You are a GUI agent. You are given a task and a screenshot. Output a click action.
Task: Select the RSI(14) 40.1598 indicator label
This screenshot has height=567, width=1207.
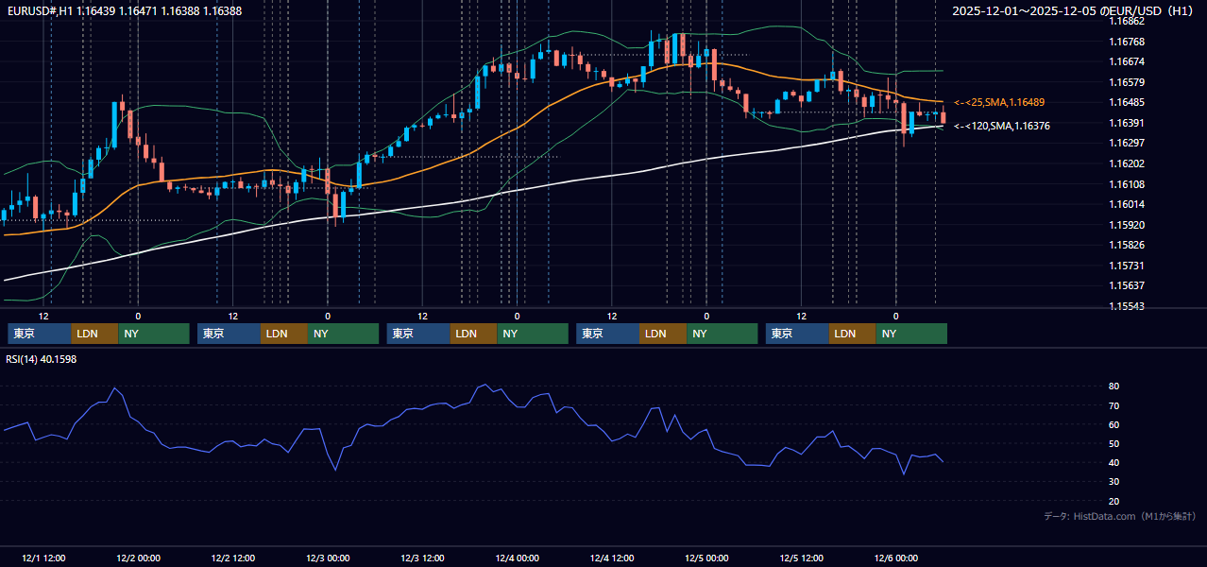(42, 359)
